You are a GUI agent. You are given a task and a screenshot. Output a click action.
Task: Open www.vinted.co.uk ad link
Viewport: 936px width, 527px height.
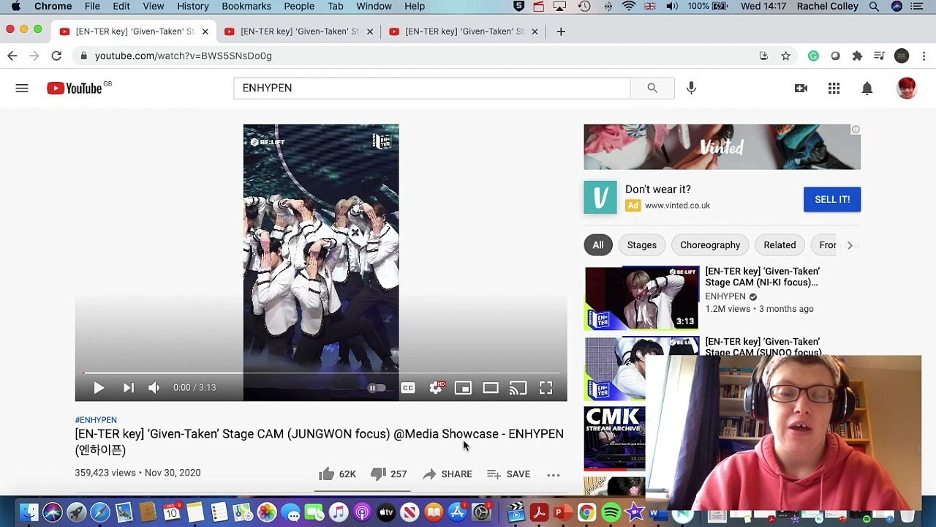click(x=677, y=206)
